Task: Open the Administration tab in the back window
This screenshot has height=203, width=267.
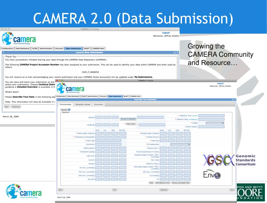Action: 46,48
